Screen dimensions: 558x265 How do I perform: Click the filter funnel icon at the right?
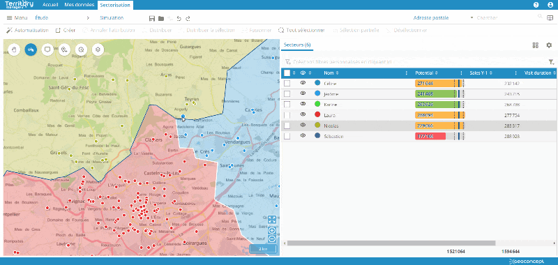(551, 62)
